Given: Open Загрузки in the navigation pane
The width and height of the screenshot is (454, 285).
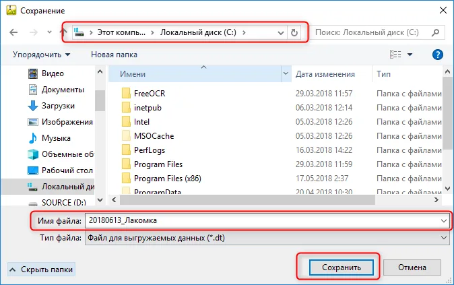Looking at the screenshot, I should click(x=52, y=106).
